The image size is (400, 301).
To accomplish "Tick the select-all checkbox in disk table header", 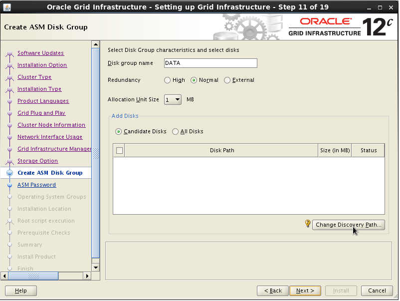I will pyautogui.click(x=119, y=150).
